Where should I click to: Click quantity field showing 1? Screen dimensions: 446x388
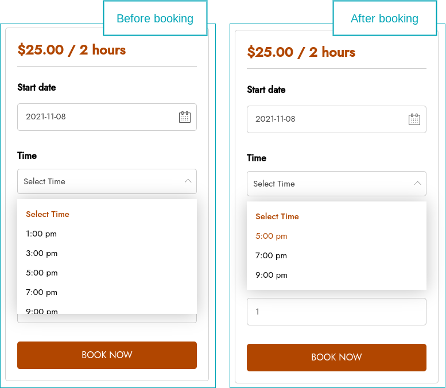point(336,312)
